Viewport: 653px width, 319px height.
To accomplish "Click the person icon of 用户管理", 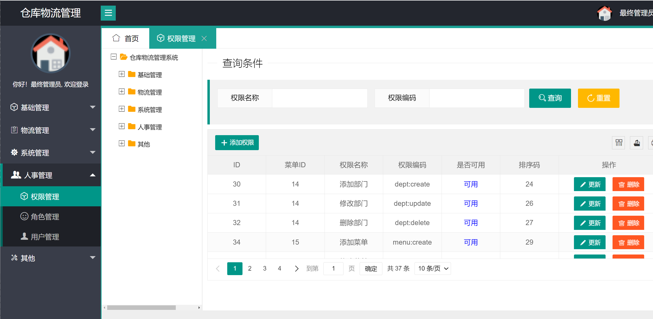I will [x=24, y=236].
